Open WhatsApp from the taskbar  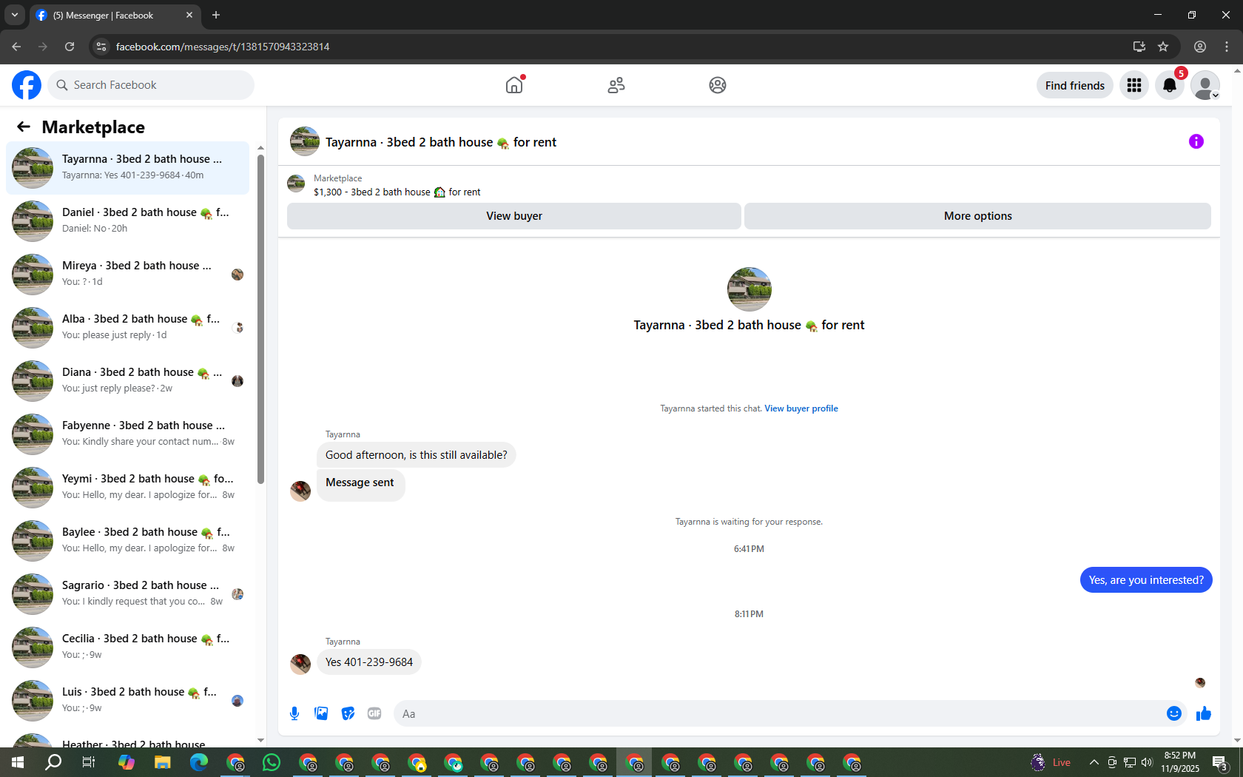[x=272, y=762]
